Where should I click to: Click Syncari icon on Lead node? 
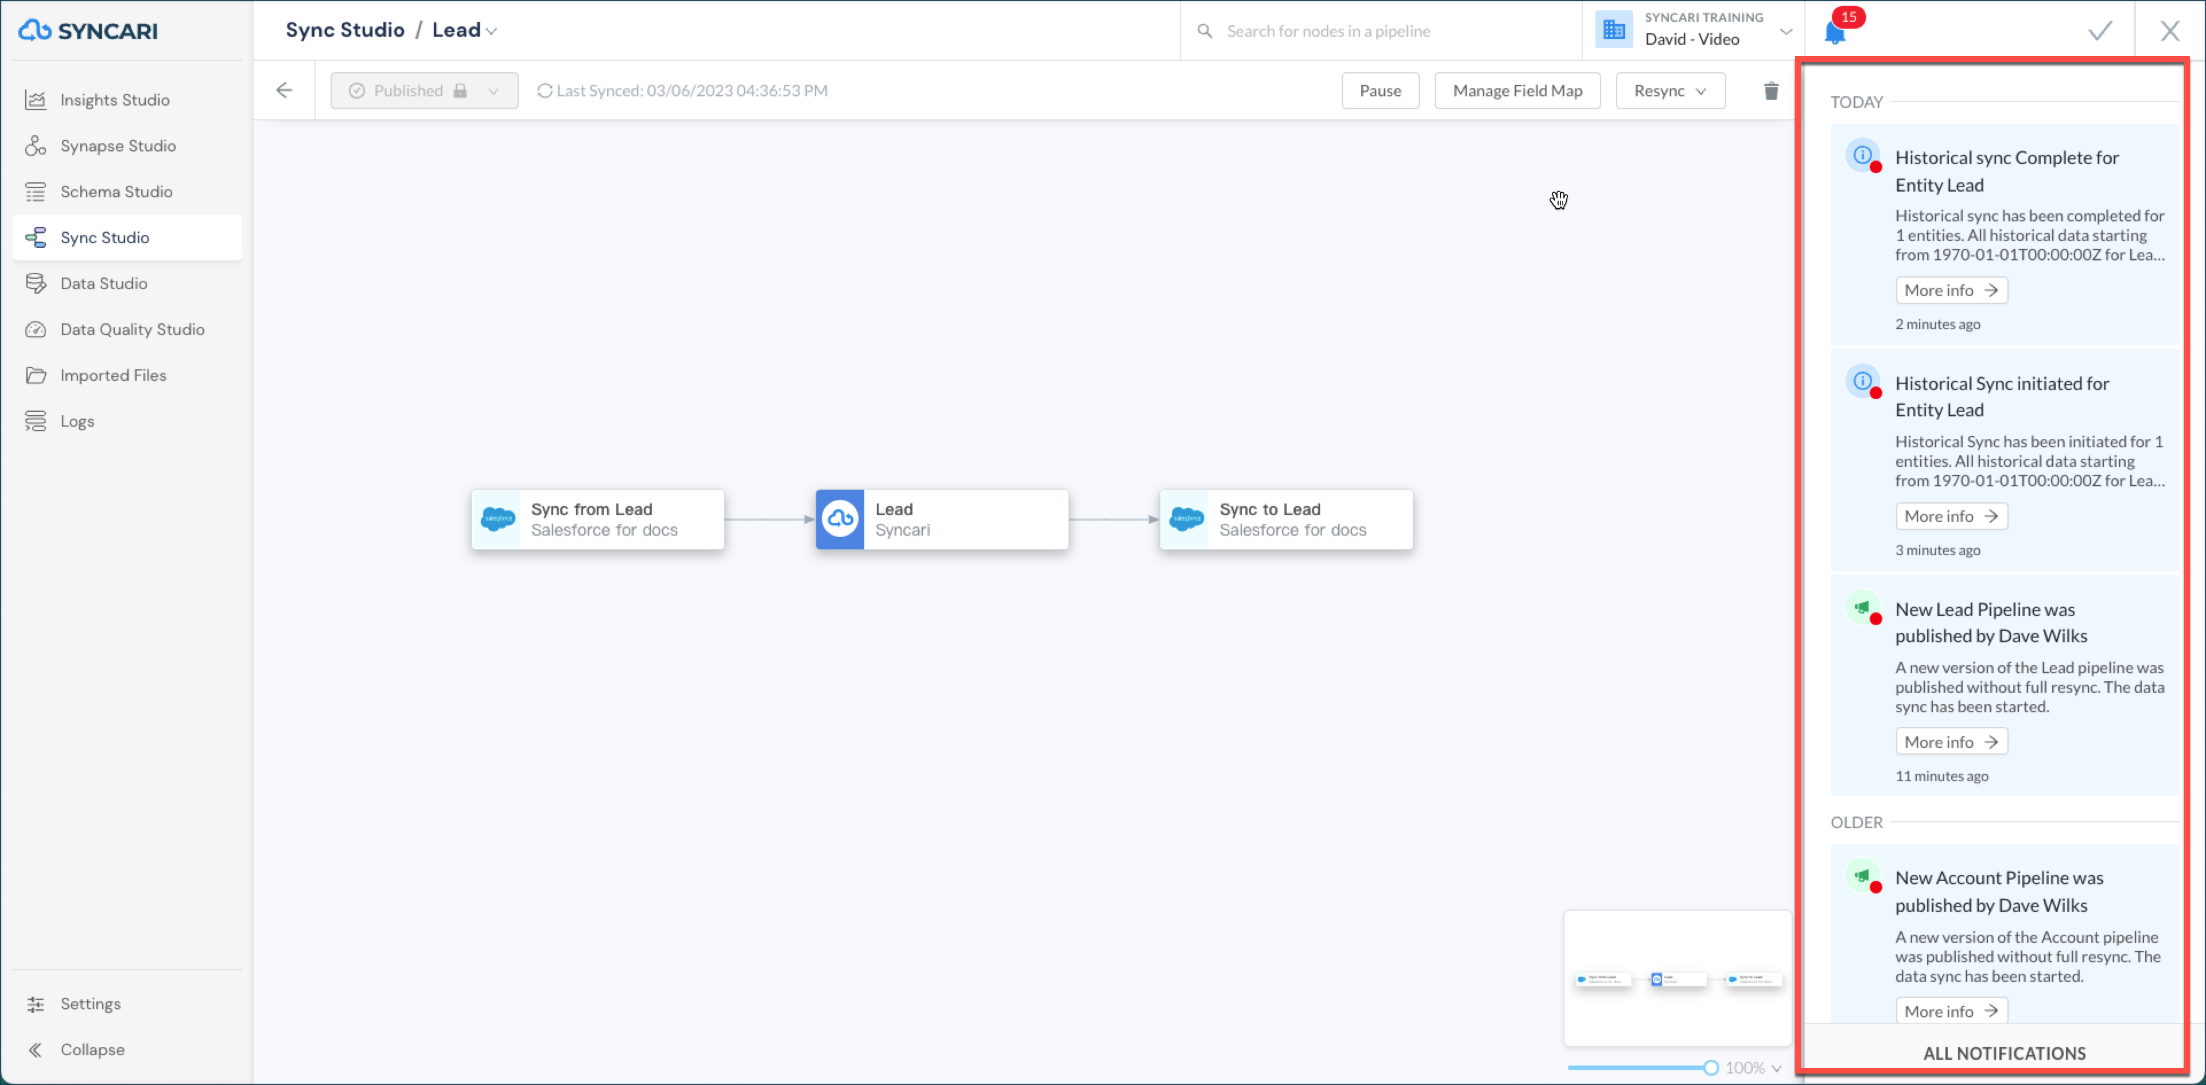[x=840, y=520]
